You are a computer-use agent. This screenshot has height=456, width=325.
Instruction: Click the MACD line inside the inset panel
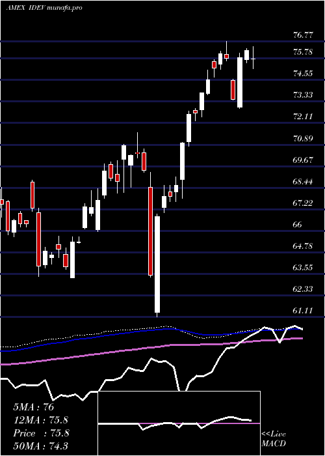[x=174, y=422]
